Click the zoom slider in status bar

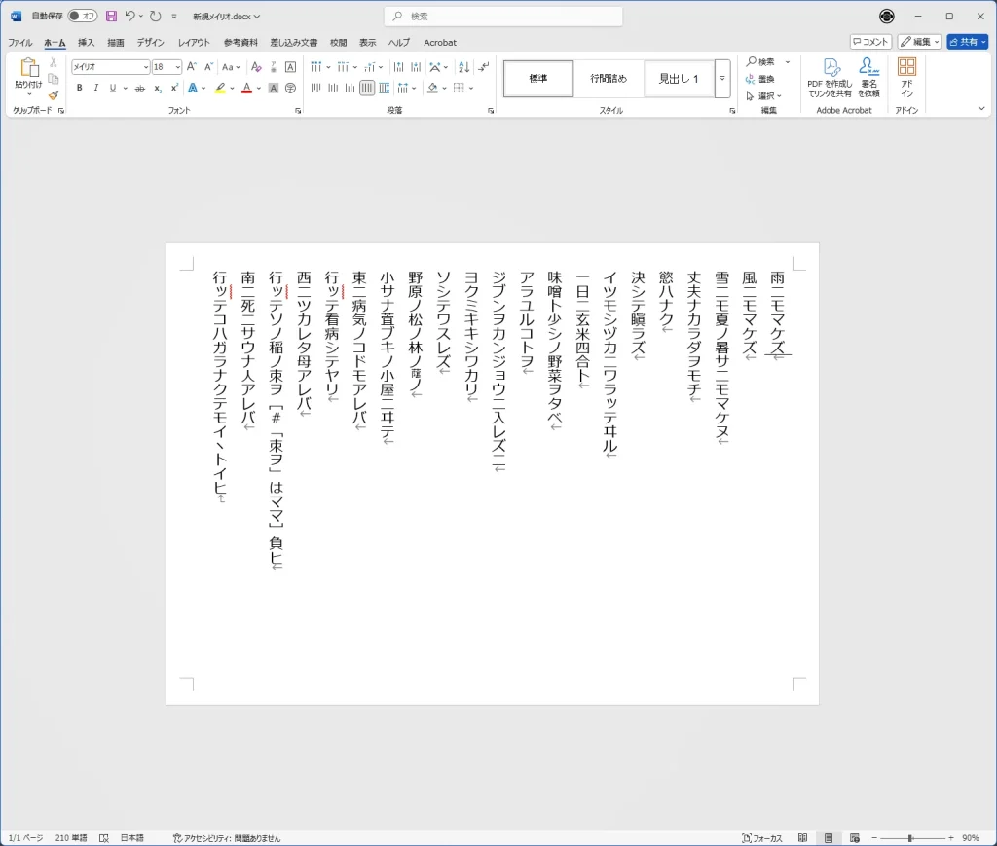(x=910, y=838)
